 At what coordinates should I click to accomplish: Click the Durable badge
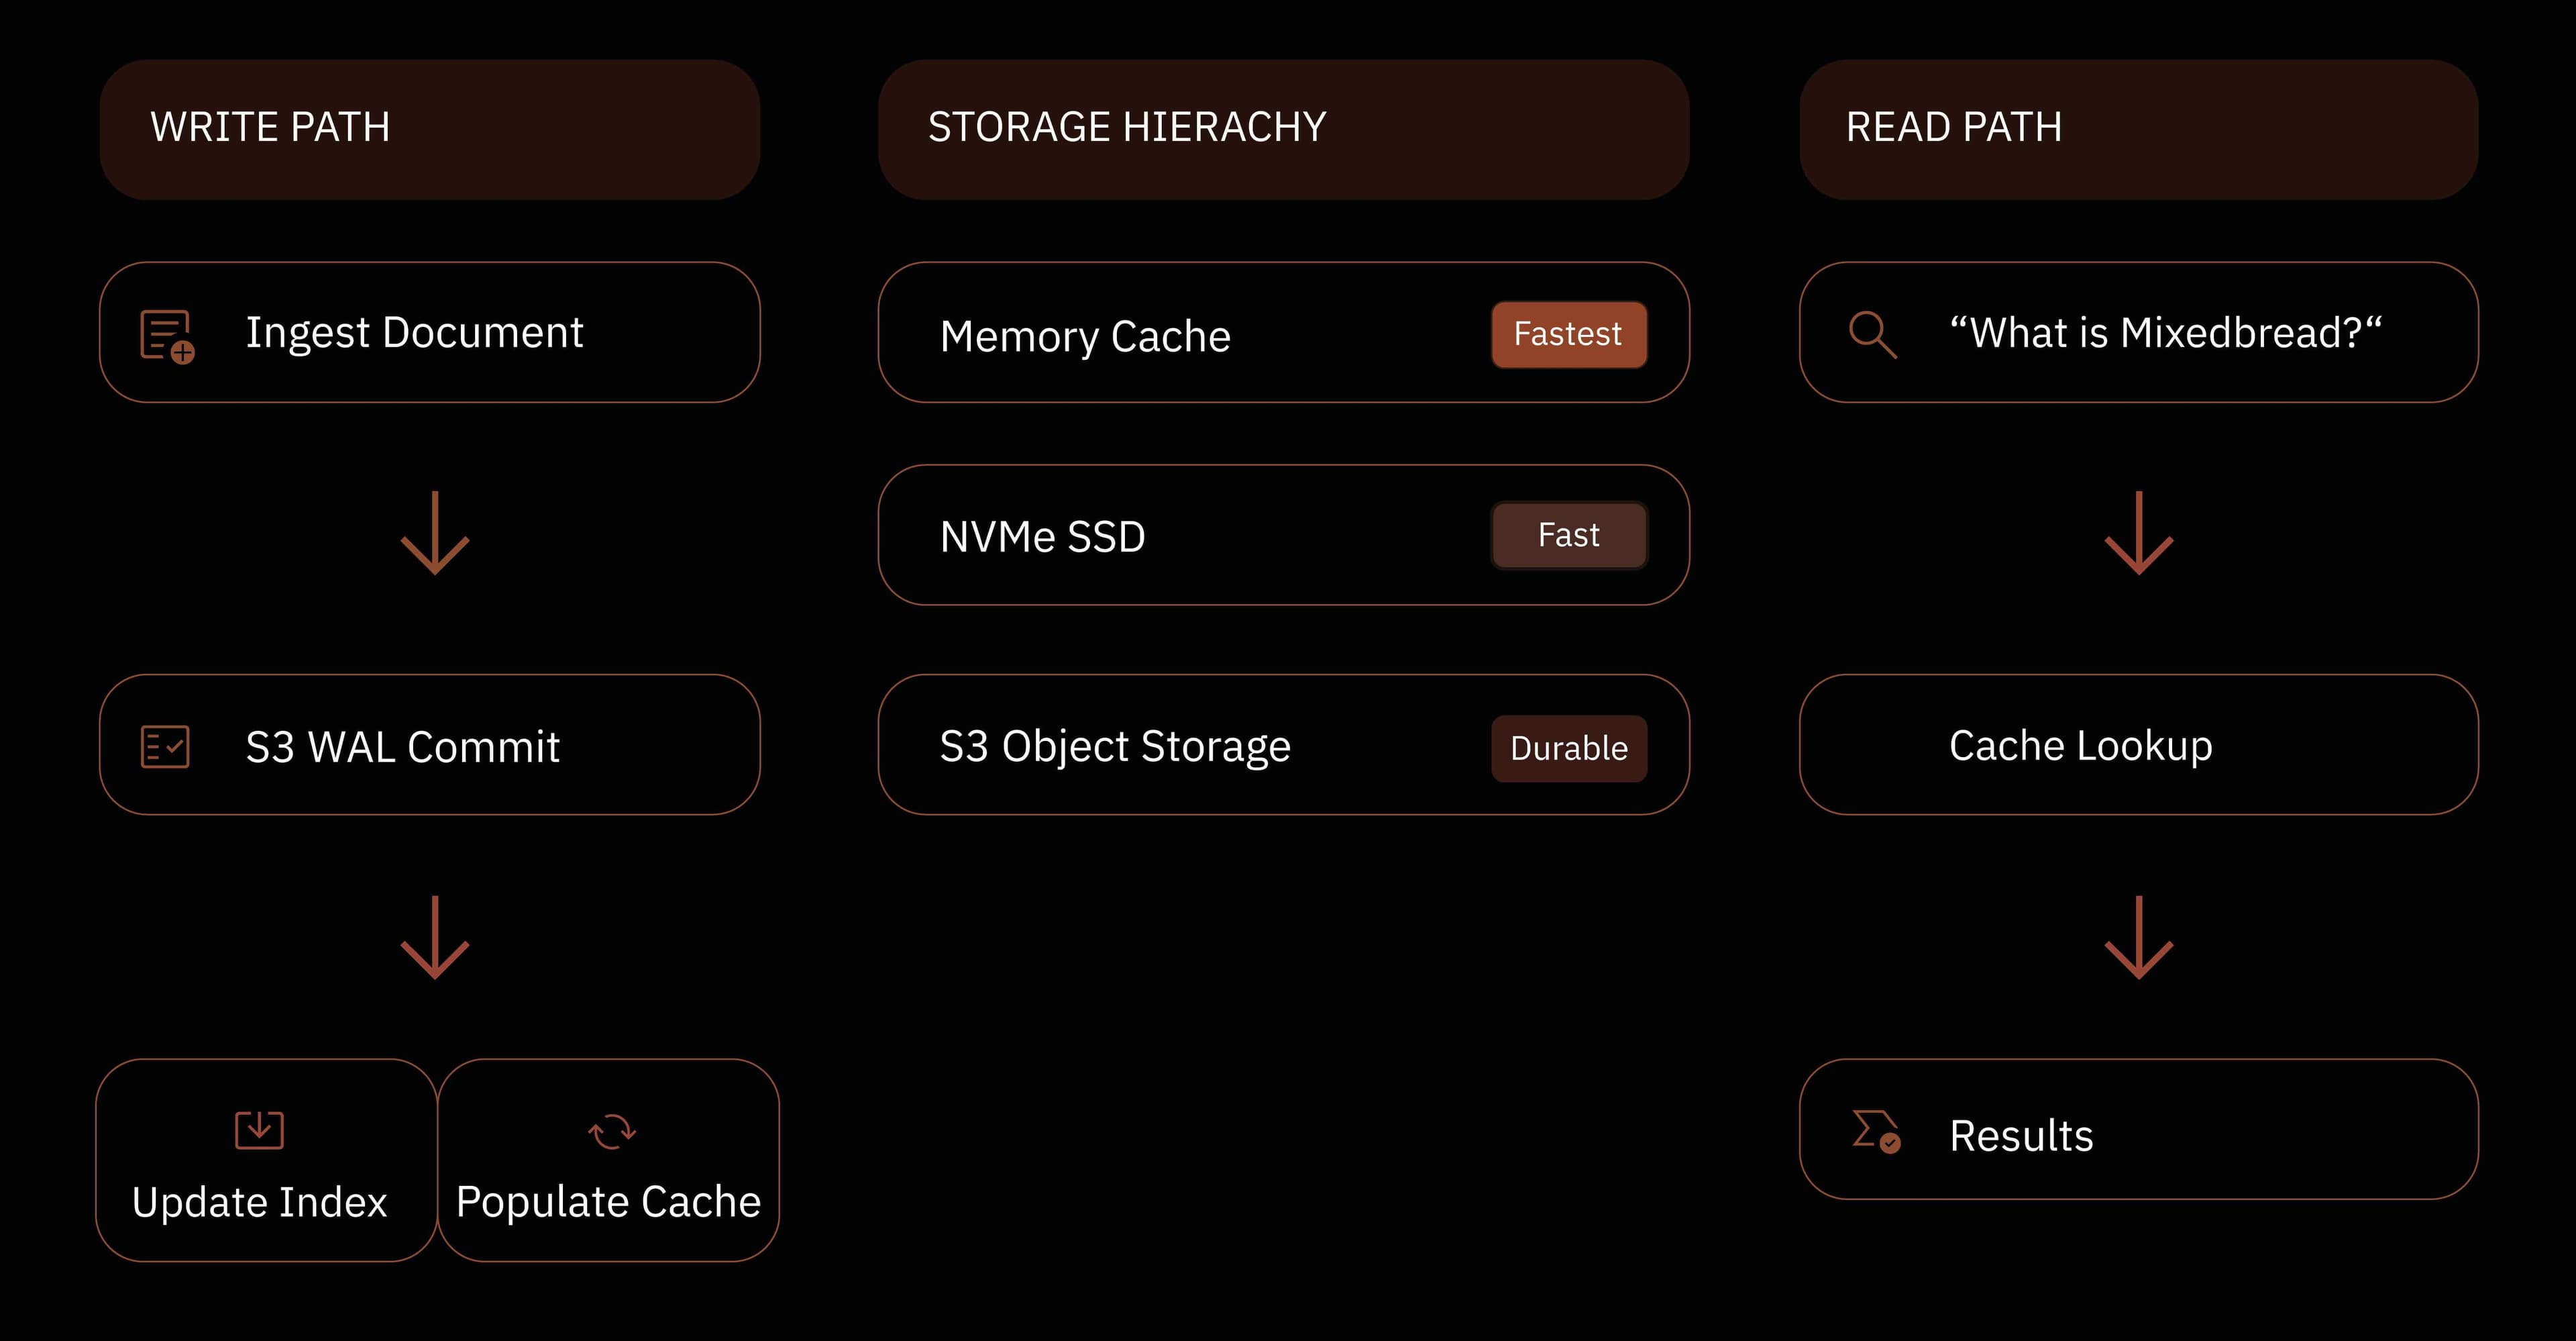point(1568,748)
